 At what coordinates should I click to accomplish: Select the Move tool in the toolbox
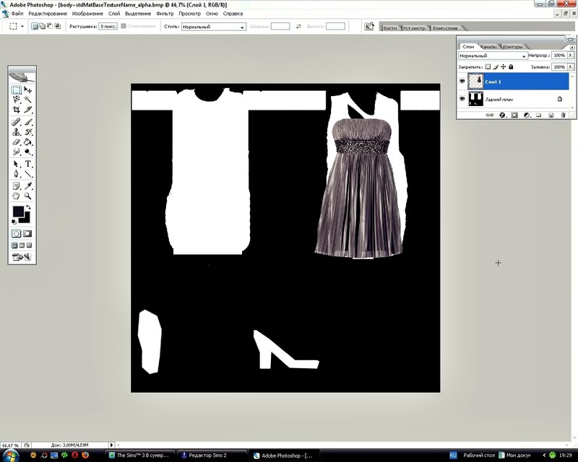click(28, 90)
